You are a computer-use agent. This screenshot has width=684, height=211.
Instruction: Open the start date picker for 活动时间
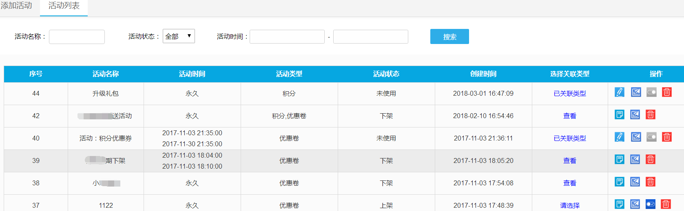(287, 37)
